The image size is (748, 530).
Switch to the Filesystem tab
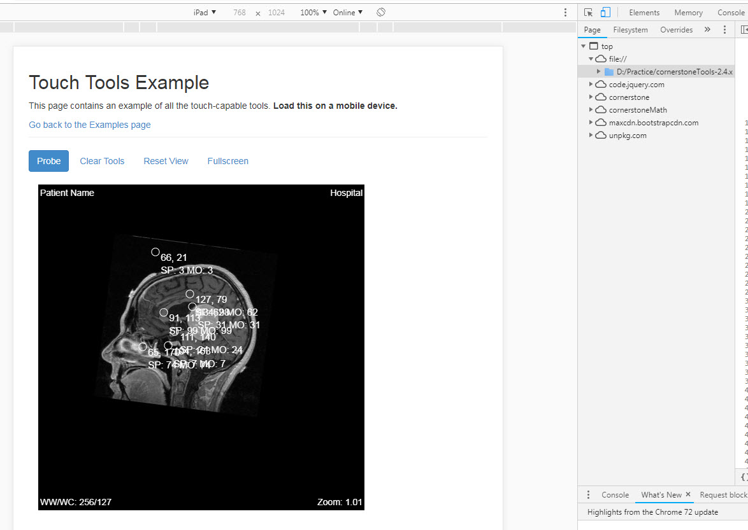point(630,29)
